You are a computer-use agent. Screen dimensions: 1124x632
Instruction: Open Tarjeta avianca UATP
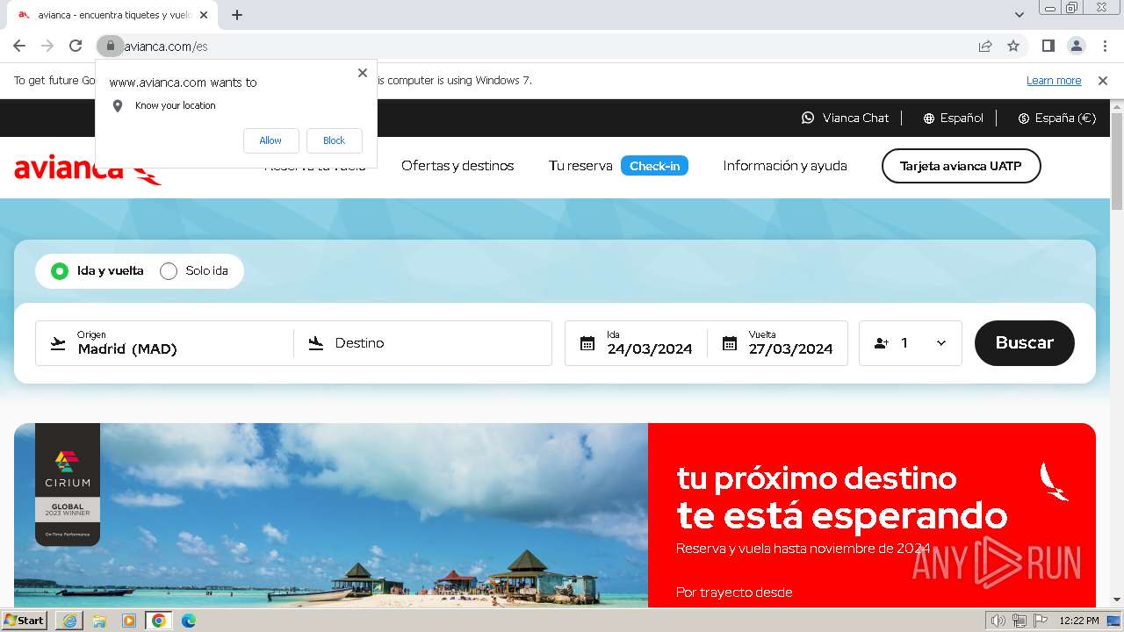point(961,166)
